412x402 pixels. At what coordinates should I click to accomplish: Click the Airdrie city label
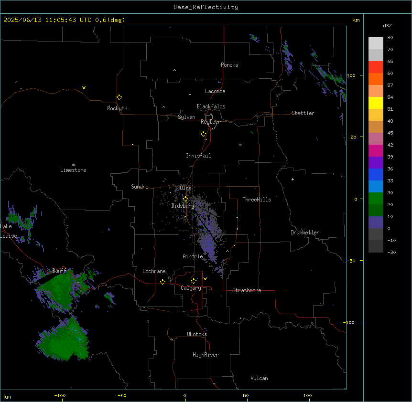(x=193, y=256)
